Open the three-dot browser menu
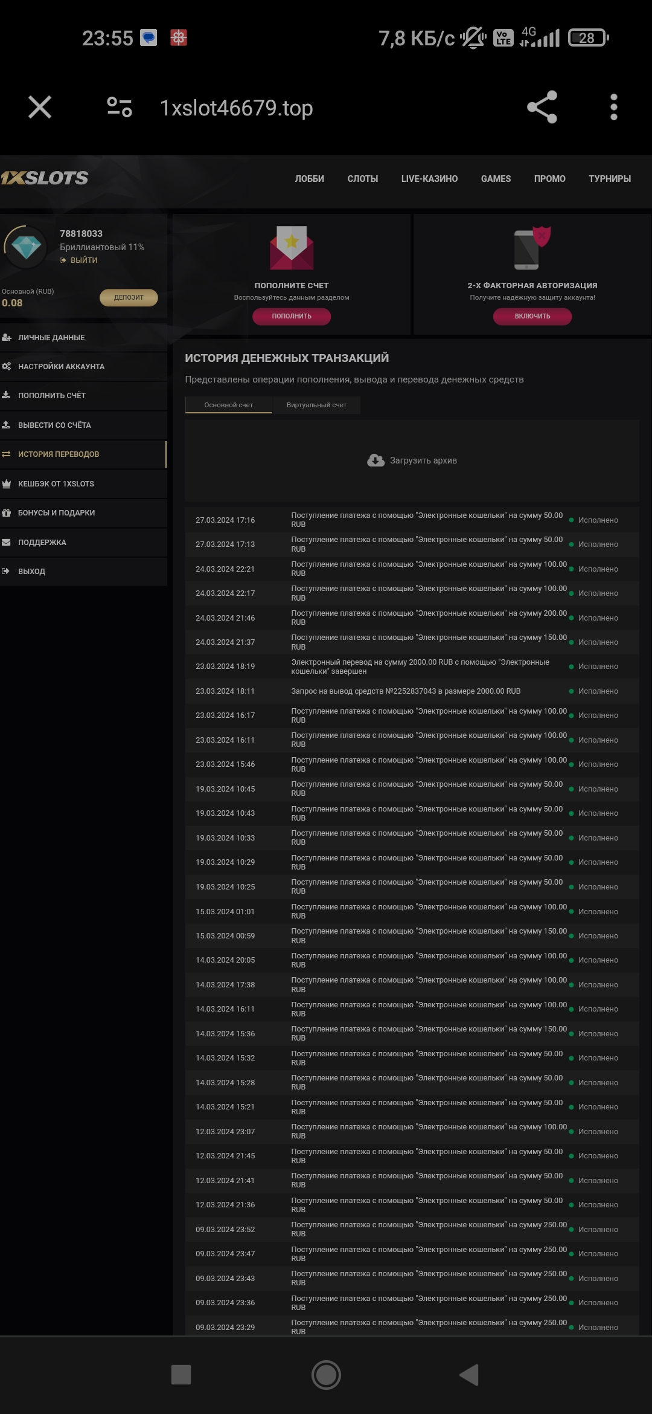This screenshot has height=1414, width=652. [x=614, y=108]
